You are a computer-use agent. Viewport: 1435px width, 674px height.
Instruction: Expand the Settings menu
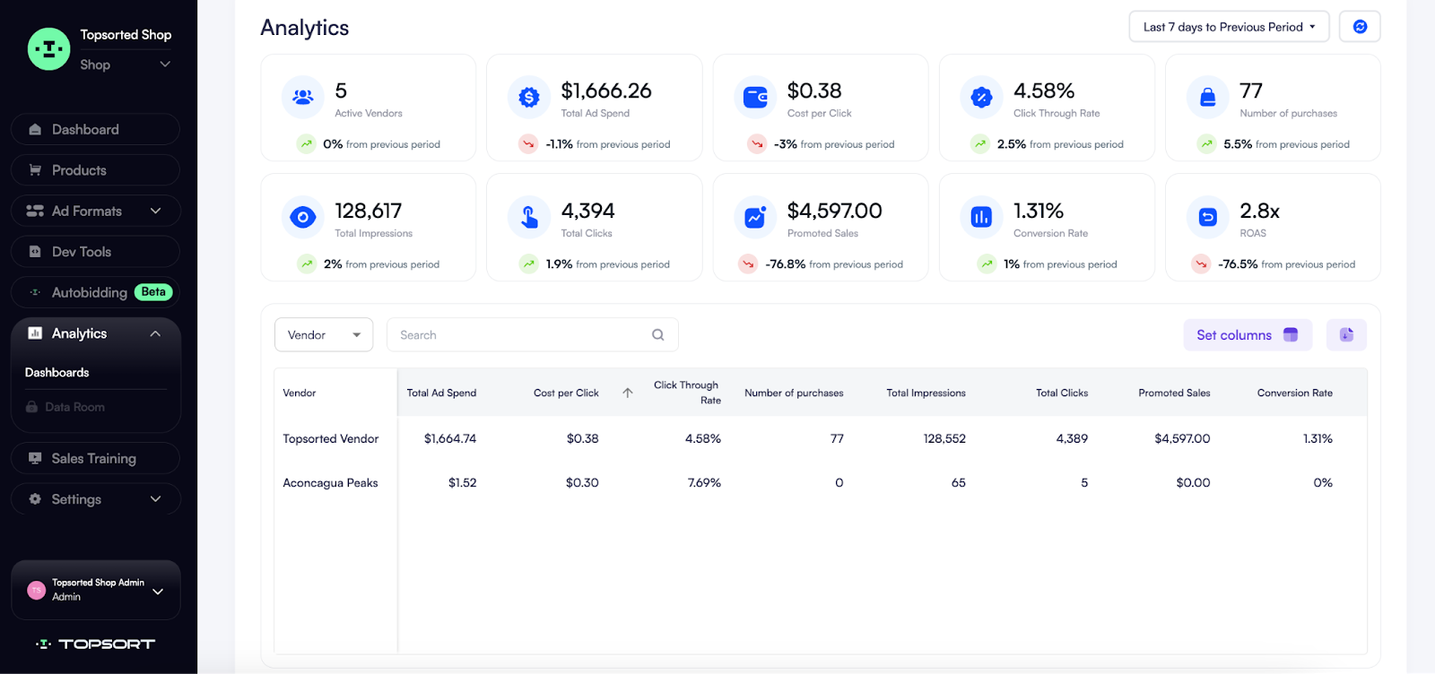pyautogui.click(x=95, y=499)
